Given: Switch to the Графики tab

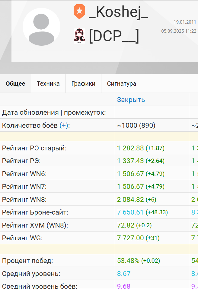Looking at the screenshot, I should pyautogui.click(x=83, y=84).
